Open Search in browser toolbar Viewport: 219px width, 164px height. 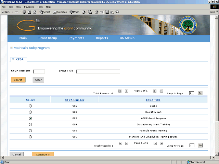point(45,12)
